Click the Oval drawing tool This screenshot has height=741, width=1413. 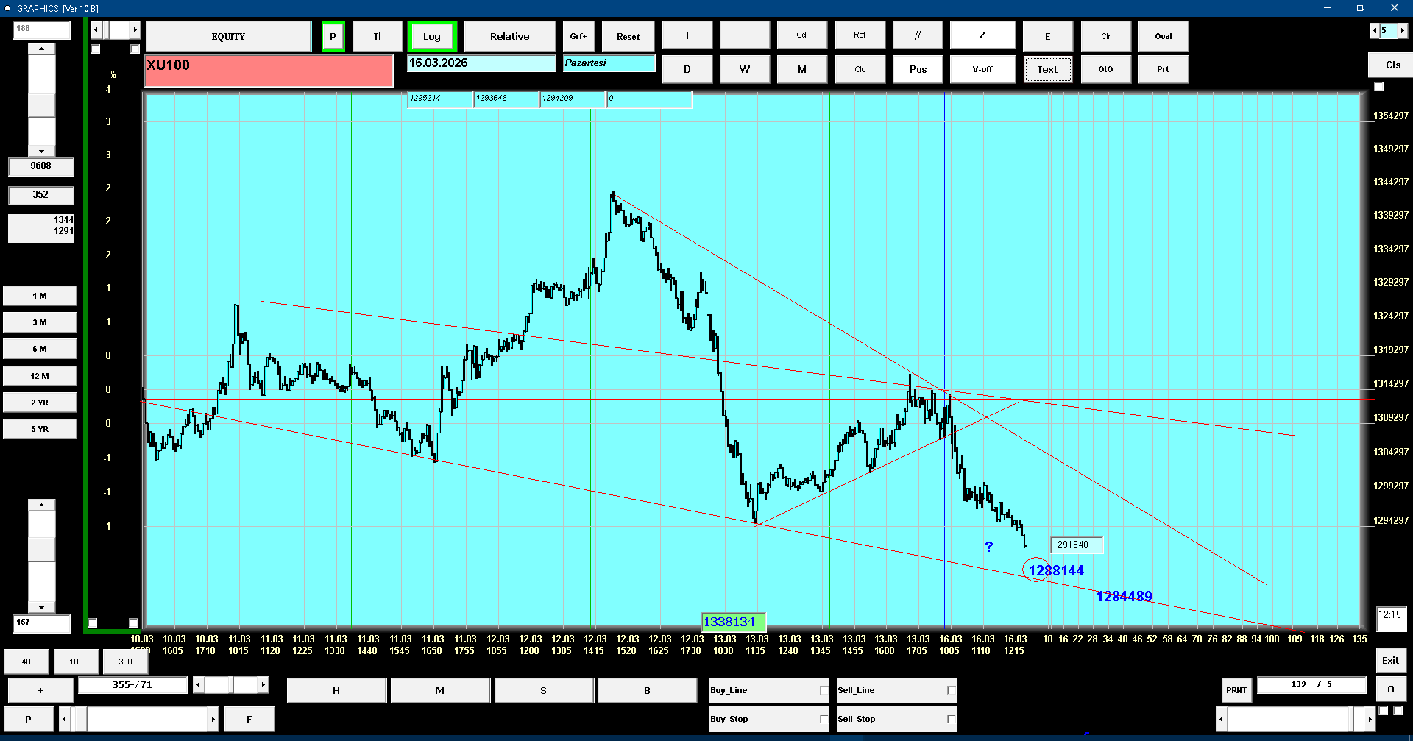pos(1163,35)
